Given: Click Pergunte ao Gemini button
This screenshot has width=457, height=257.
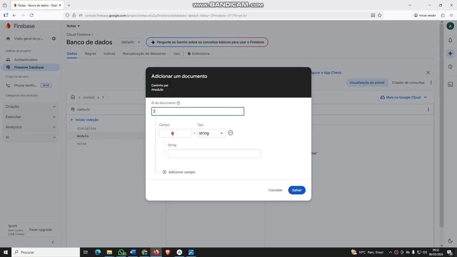Looking at the screenshot, I should point(207,42).
